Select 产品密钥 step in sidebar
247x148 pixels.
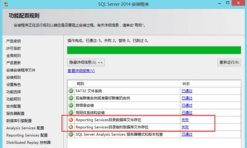14,41
